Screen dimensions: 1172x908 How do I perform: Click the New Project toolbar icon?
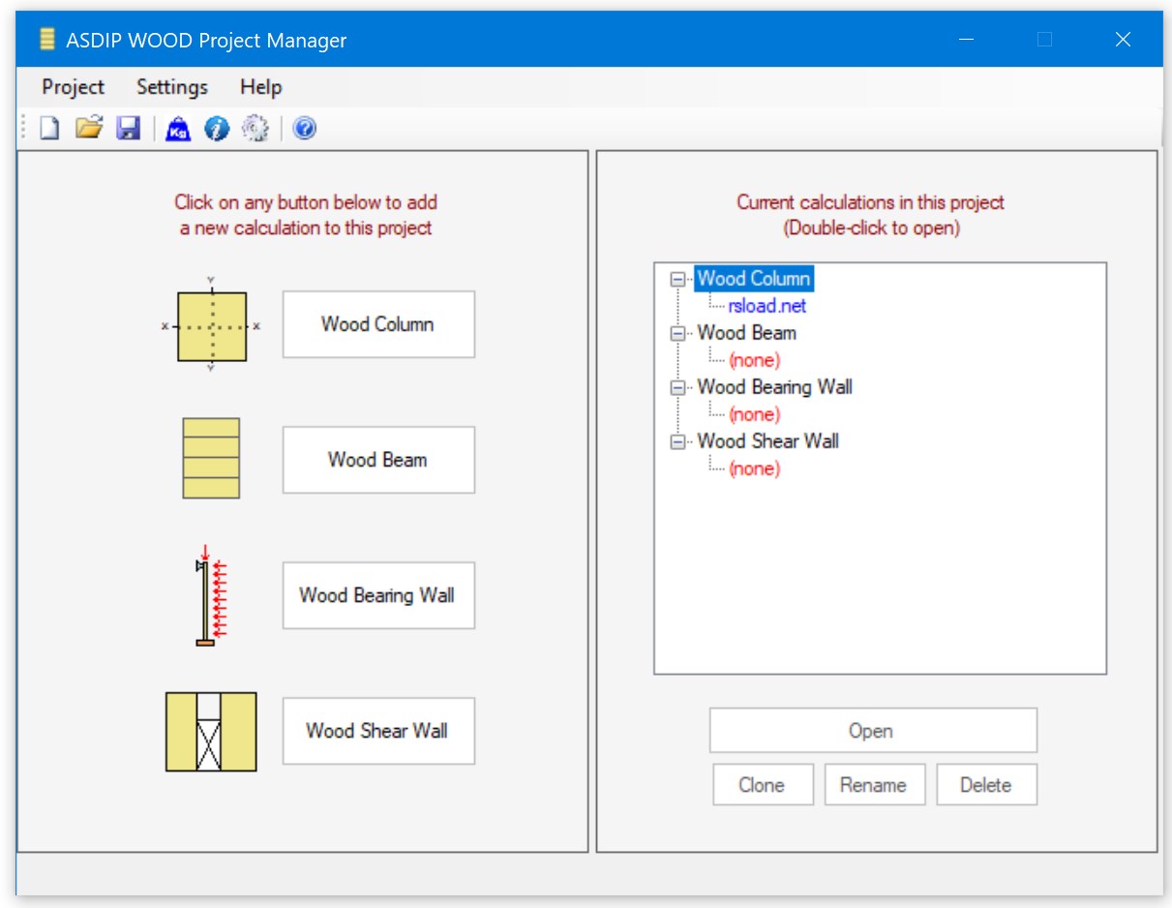pos(49,128)
